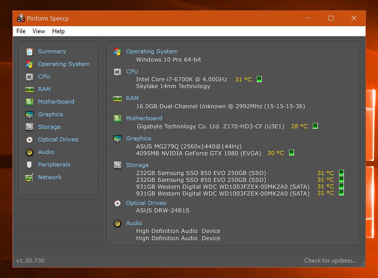Select Optical Drives in the sidebar

click(x=58, y=139)
